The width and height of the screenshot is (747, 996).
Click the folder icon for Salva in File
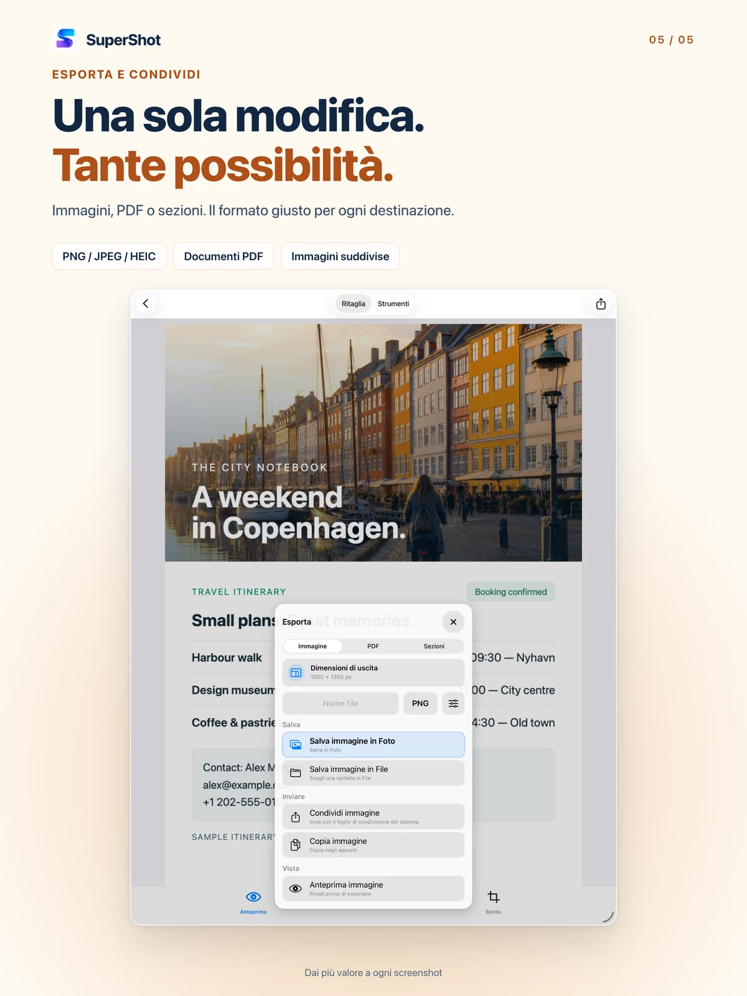[x=296, y=773]
